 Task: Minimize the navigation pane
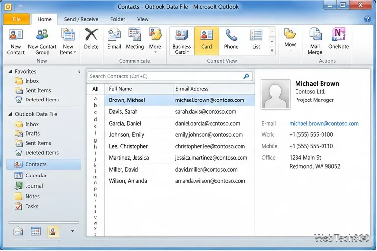(79, 72)
